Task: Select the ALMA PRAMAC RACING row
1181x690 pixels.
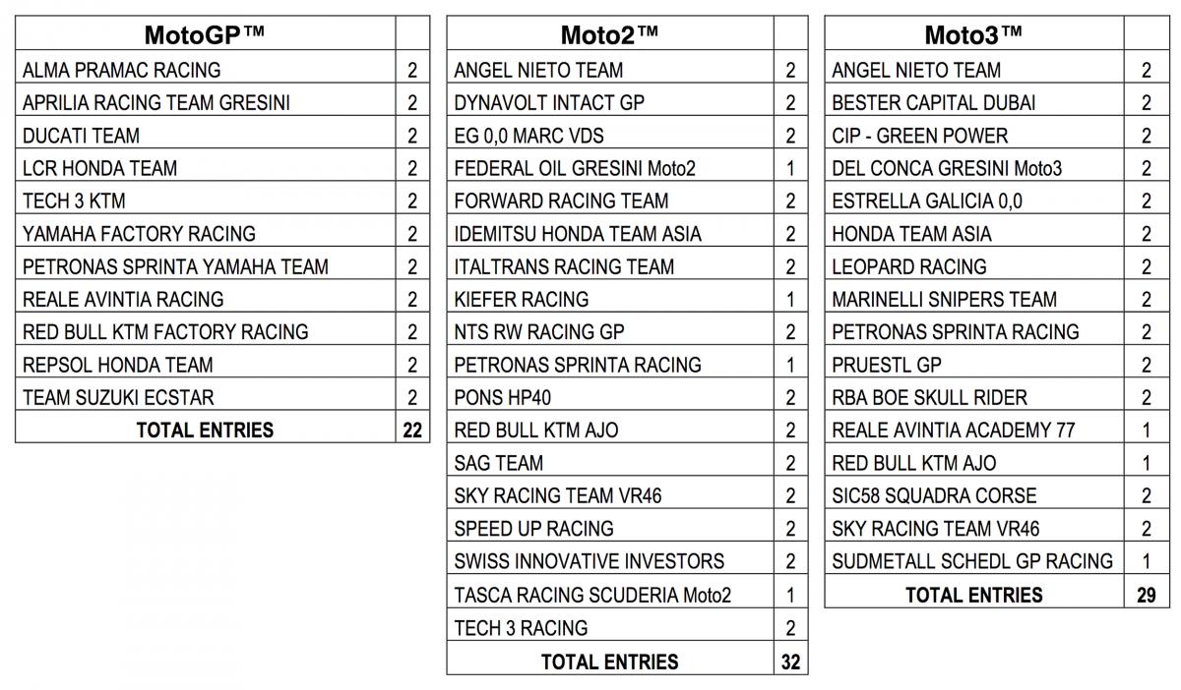Action: [122, 70]
